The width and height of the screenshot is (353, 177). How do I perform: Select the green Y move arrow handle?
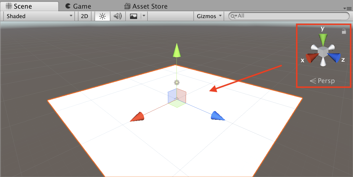(177, 50)
